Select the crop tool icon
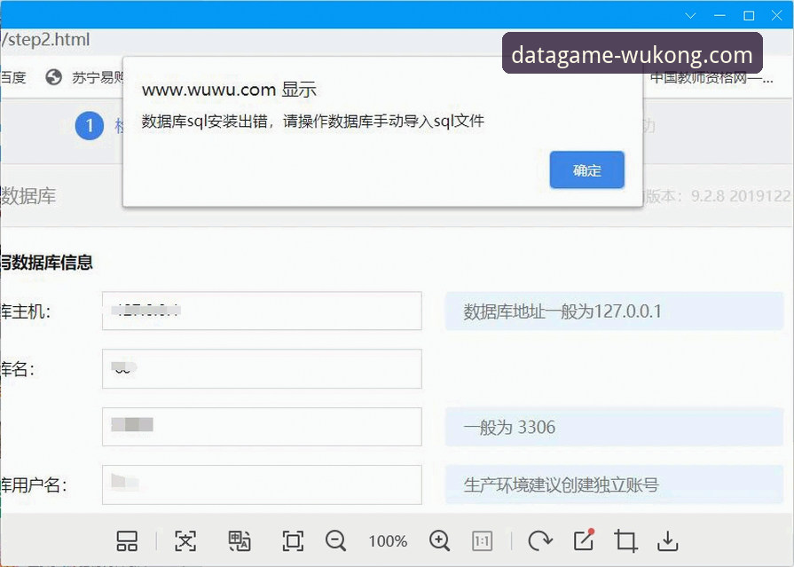 tap(625, 540)
